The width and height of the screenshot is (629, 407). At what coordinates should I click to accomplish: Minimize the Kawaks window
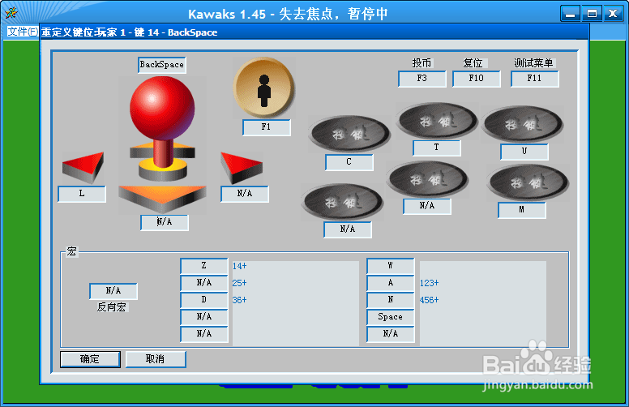(570, 14)
